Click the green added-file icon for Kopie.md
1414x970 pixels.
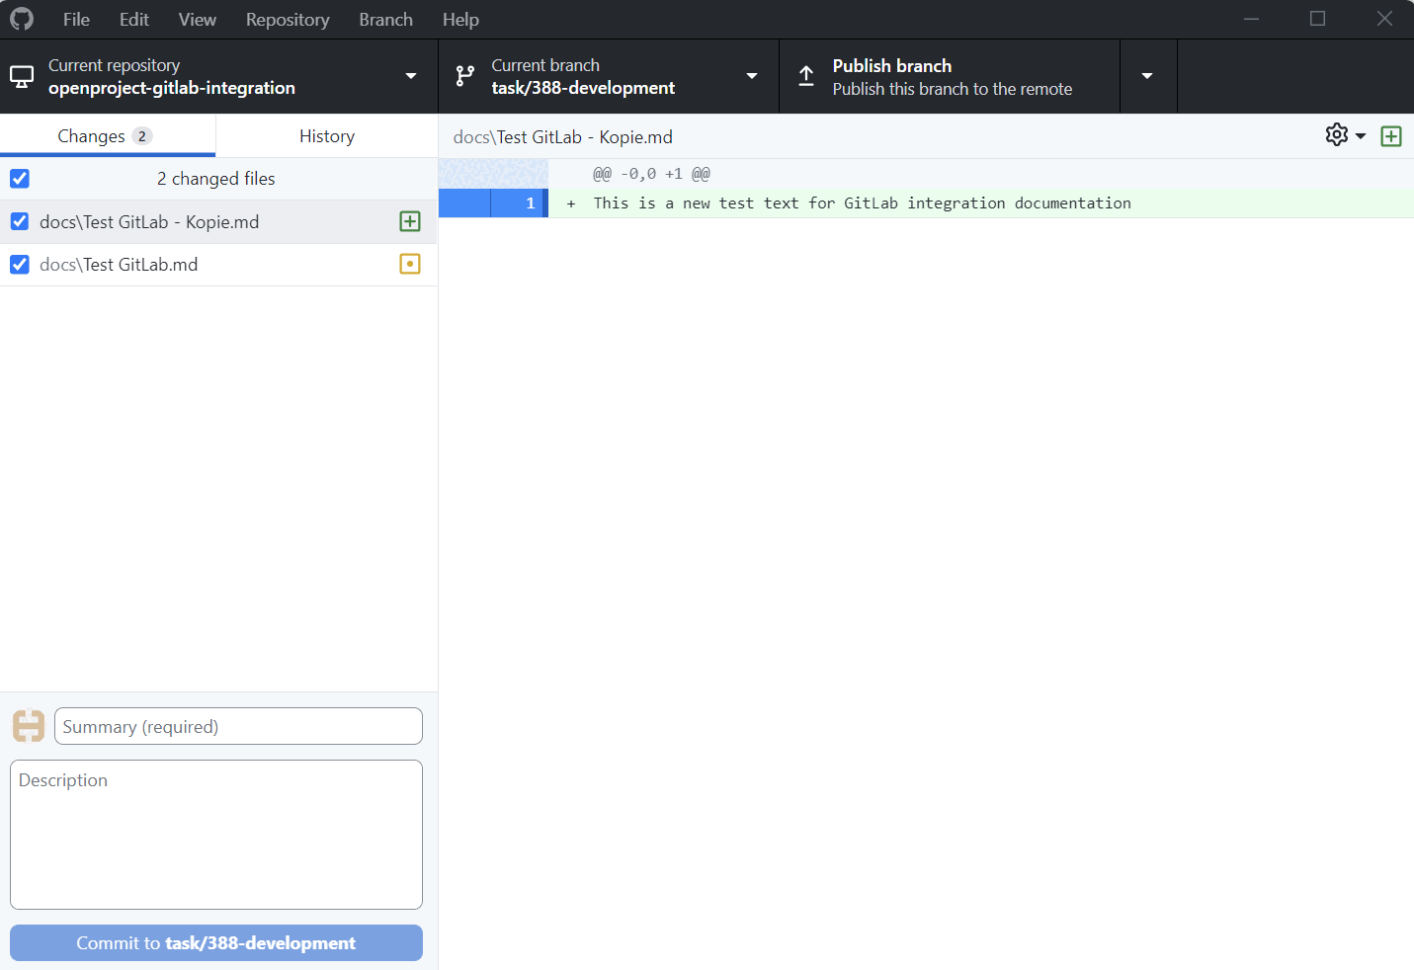coord(410,221)
